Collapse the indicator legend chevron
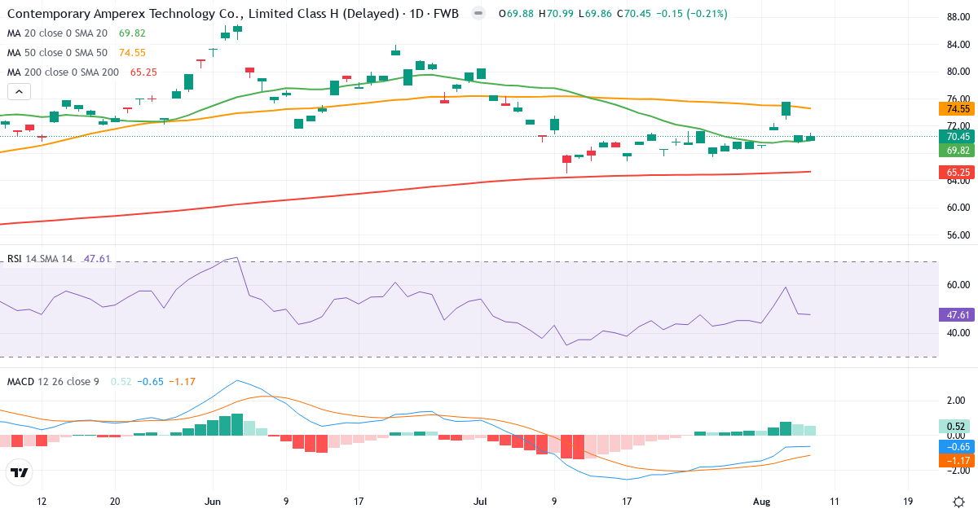The height and width of the screenshot is (513, 978). point(19,92)
